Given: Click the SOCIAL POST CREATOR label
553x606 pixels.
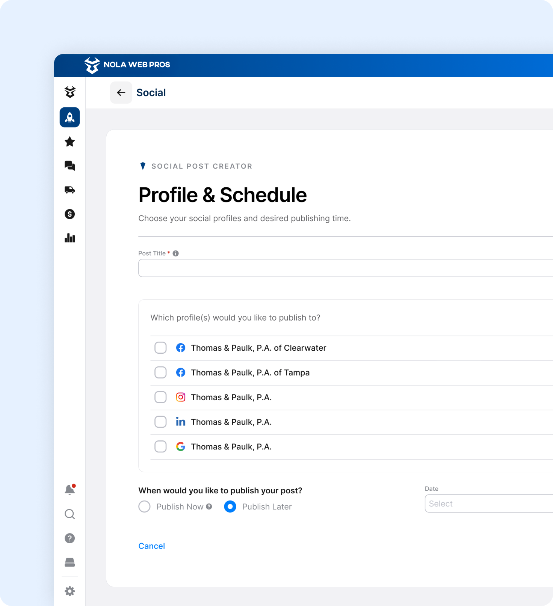Looking at the screenshot, I should (202, 166).
